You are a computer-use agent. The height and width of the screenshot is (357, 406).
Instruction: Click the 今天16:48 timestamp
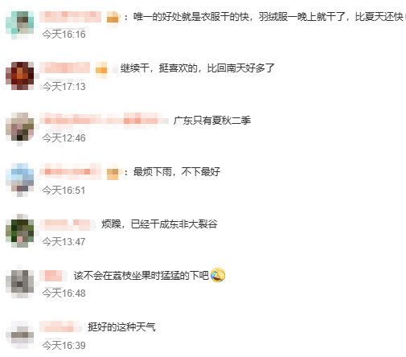click(x=64, y=293)
